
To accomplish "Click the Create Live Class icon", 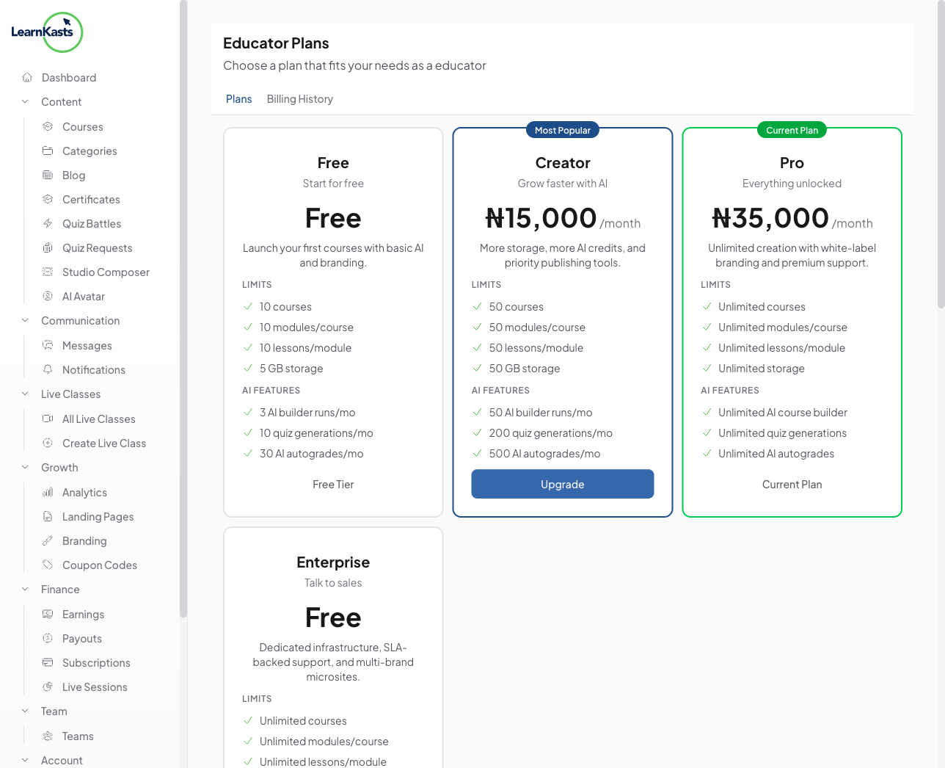I will click(48, 443).
